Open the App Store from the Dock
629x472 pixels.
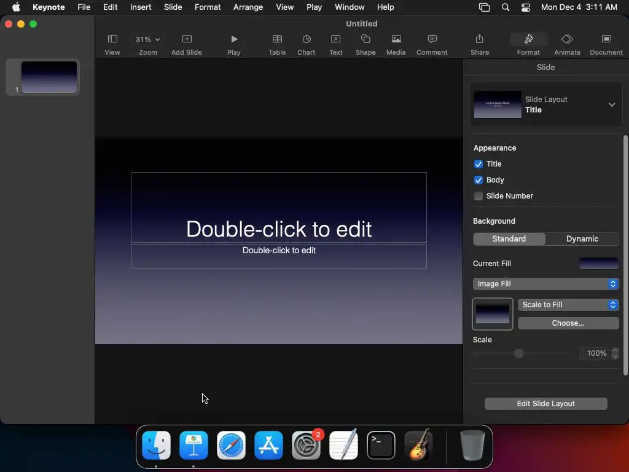point(269,446)
